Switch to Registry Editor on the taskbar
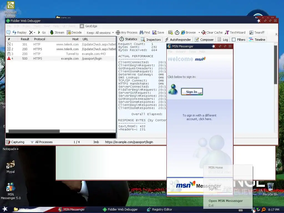284x213 pixels. coord(159,209)
